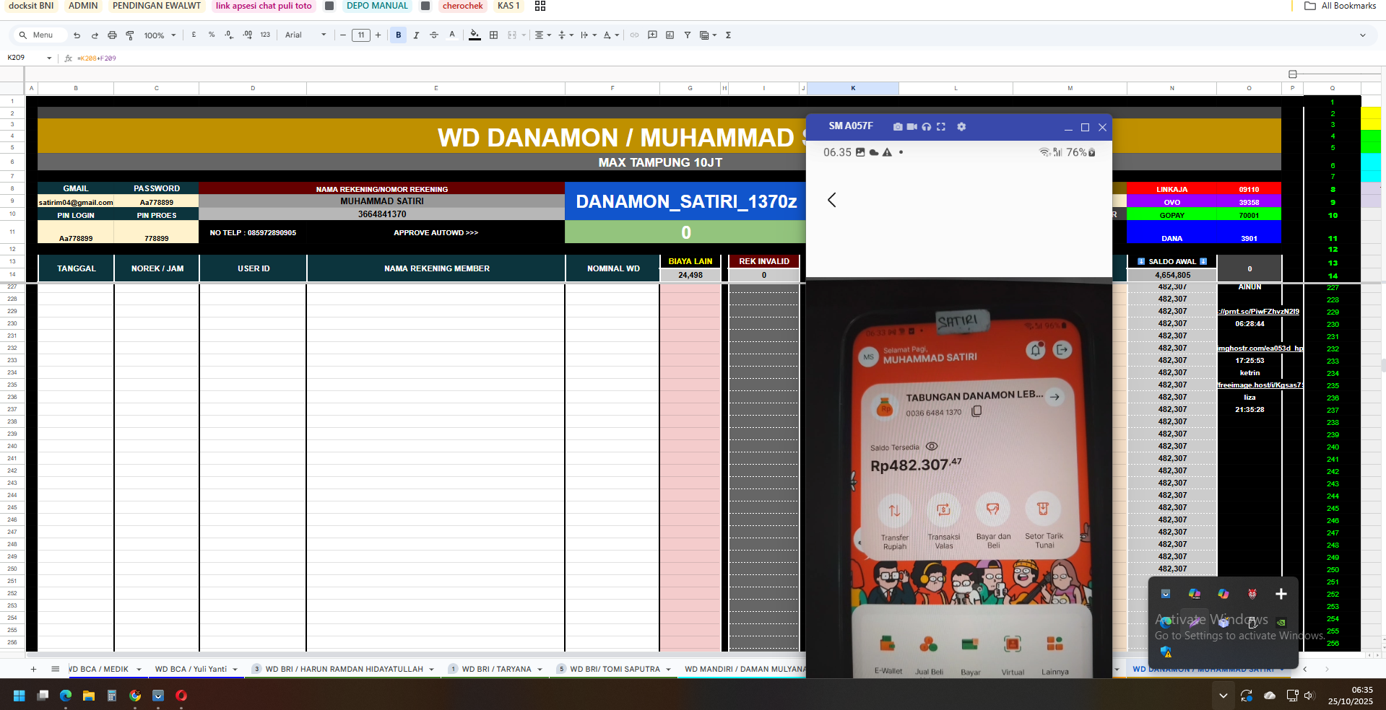Switch to the WD BRI / TARYANA sheet
Image resolution: width=1386 pixels, height=710 pixels.
pos(495,669)
